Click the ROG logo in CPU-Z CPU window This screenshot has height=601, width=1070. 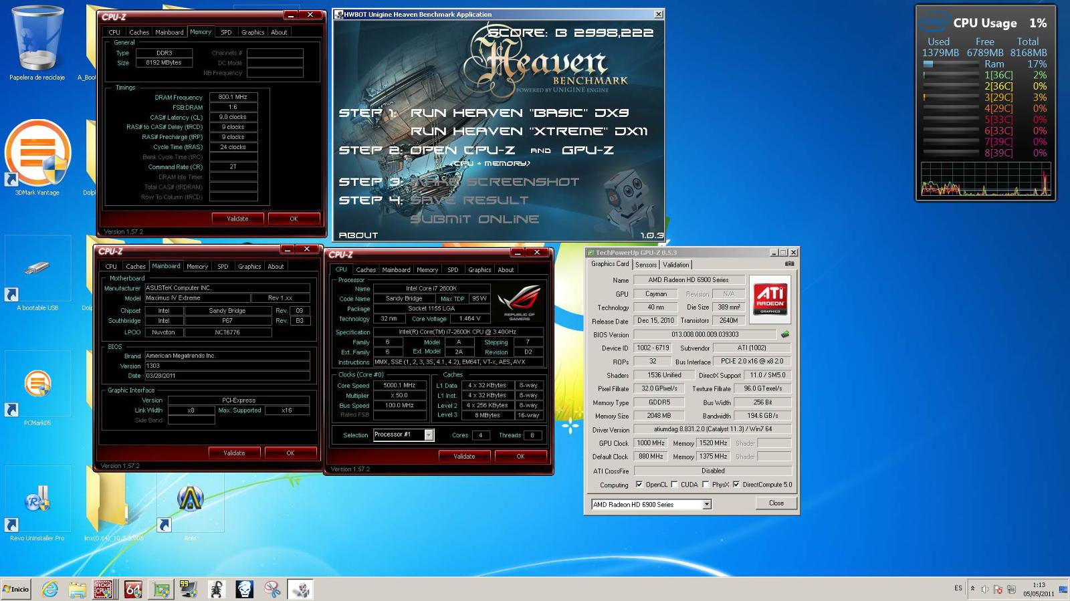tap(520, 303)
